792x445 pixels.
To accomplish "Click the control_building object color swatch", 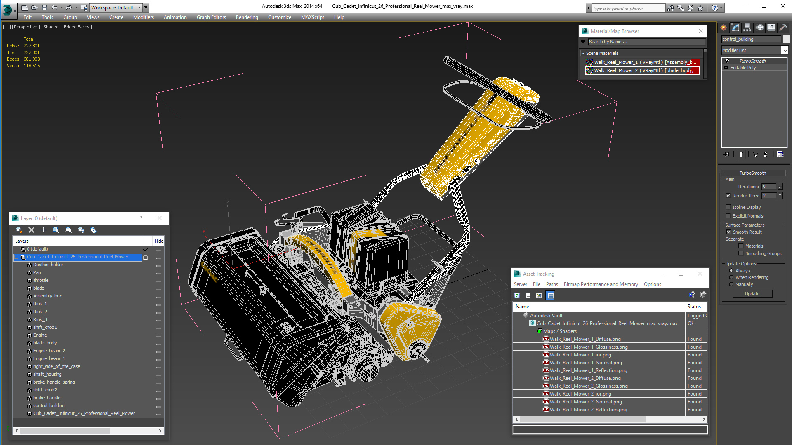I will [786, 39].
